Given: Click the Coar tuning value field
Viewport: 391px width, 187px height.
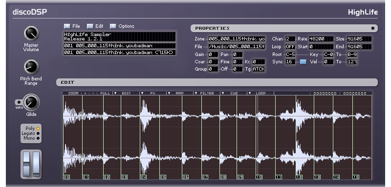Looking at the screenshot, I should pos(213,62).
